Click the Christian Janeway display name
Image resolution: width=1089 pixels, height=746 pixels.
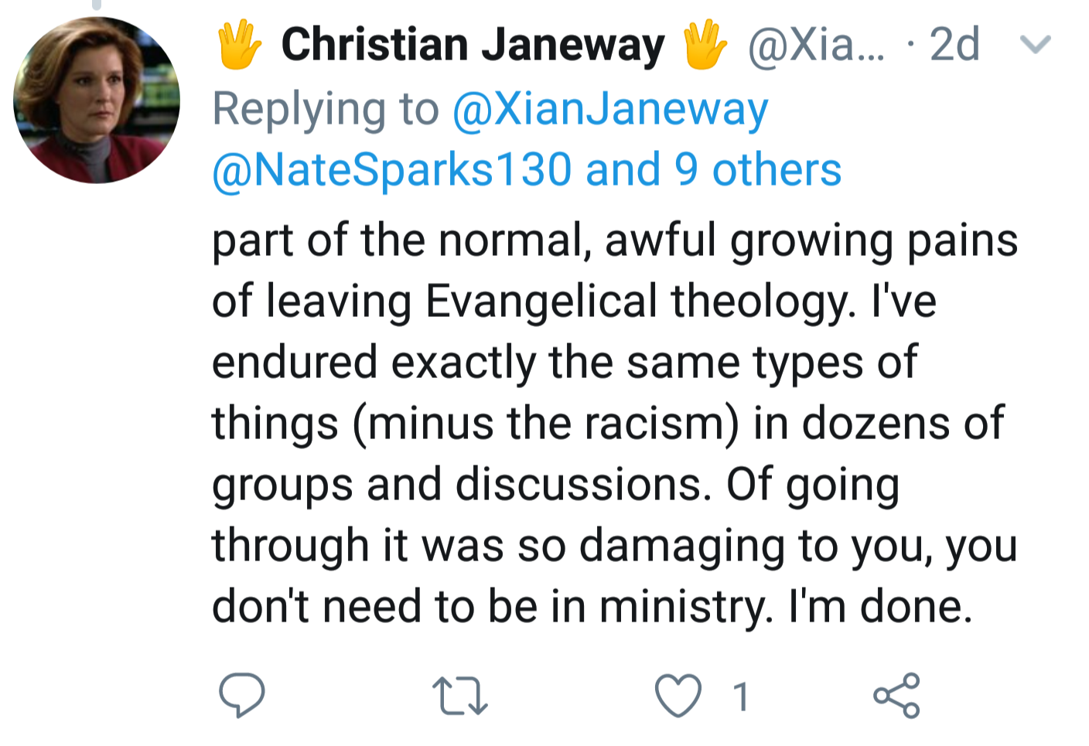coord(473,45)
